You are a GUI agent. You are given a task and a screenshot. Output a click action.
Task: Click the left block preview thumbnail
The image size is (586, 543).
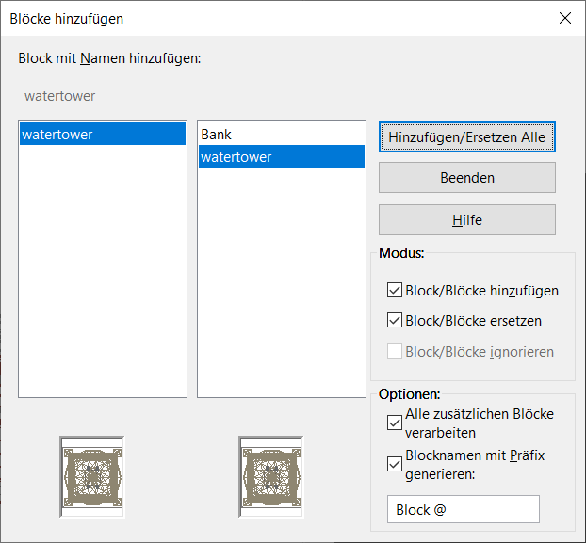click(x=92, y=476)
